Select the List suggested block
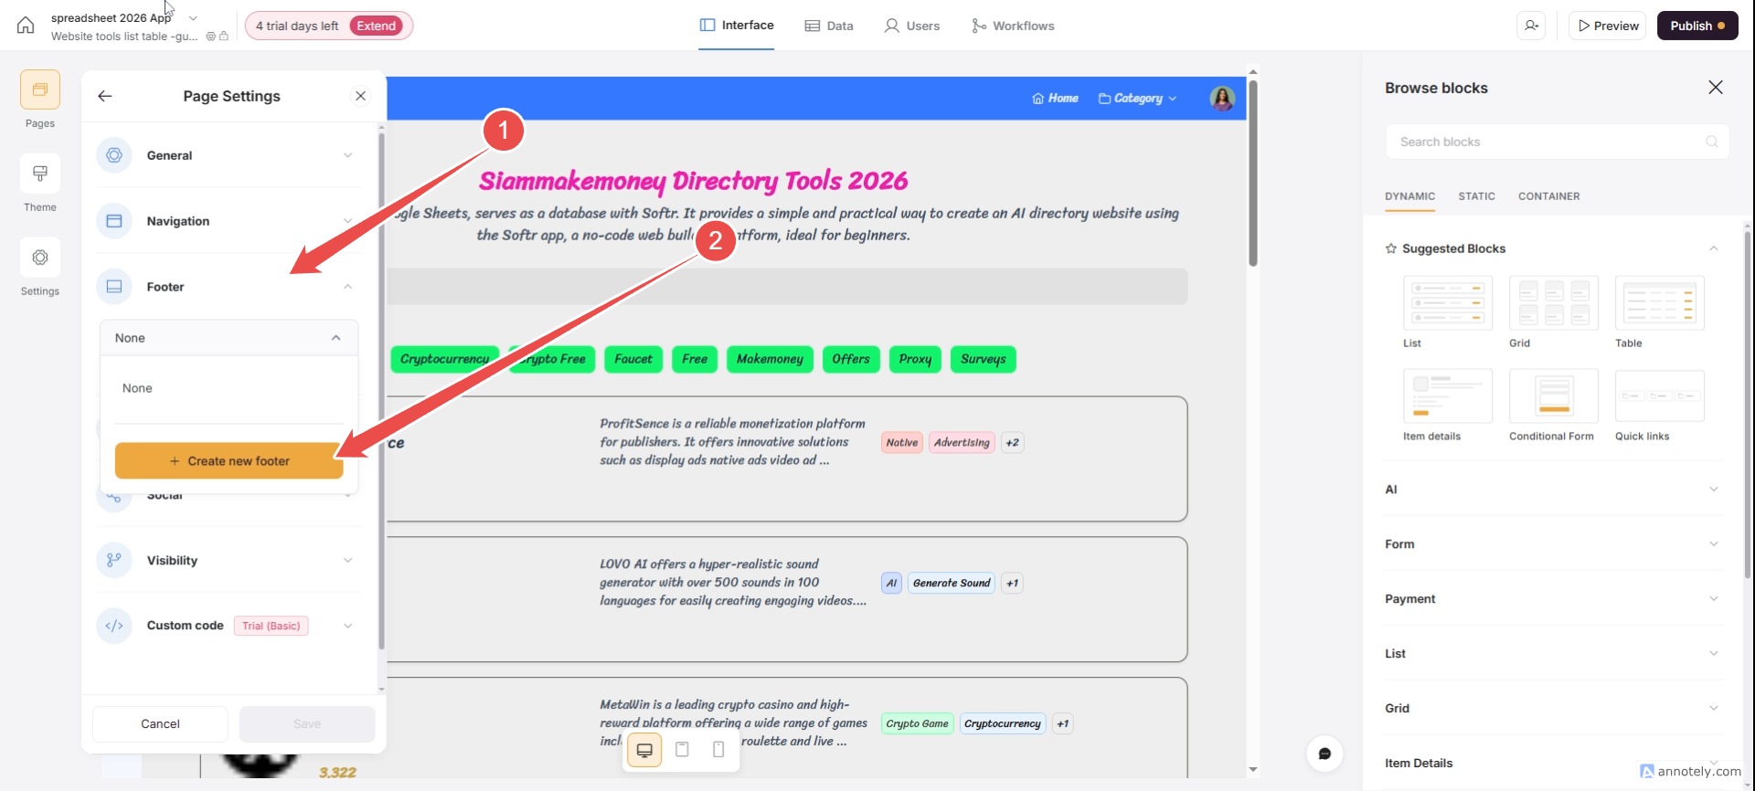The height and width of the screenshot is (791, 1755). tap(1447, 304)
